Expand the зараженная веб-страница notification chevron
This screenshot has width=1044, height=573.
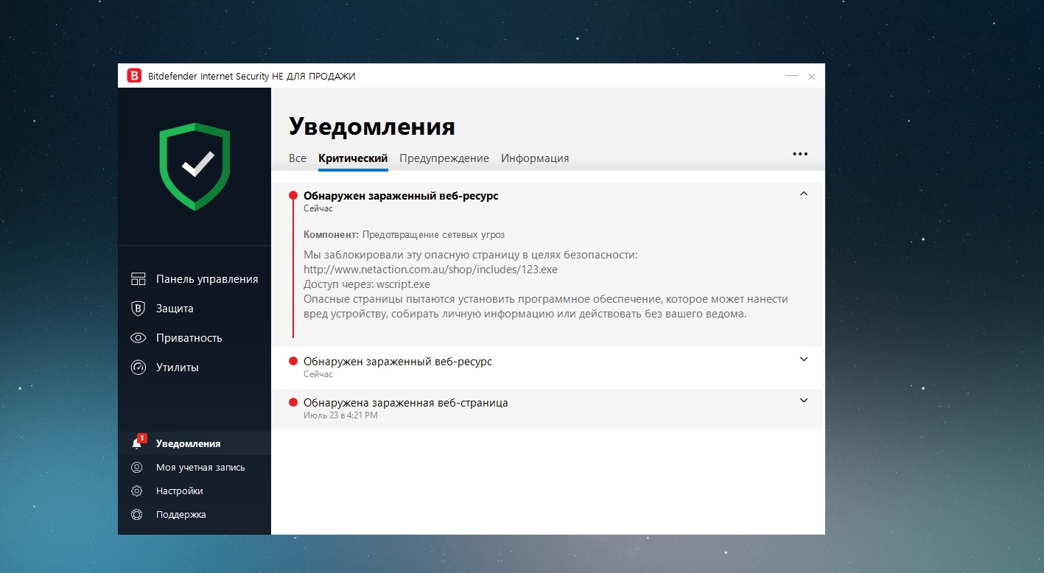pyautogui.click(x=804, y=401)
